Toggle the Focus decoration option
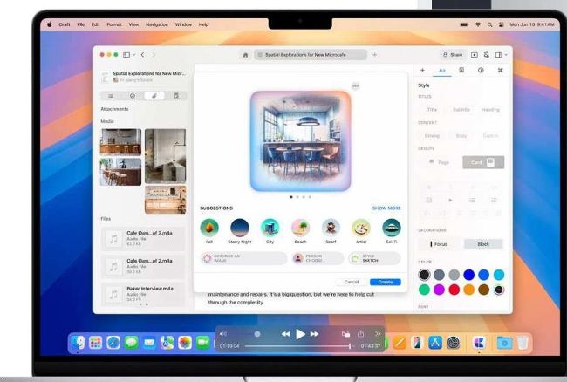567x382 pixels. pyautogui.click(x=441, y=244)
